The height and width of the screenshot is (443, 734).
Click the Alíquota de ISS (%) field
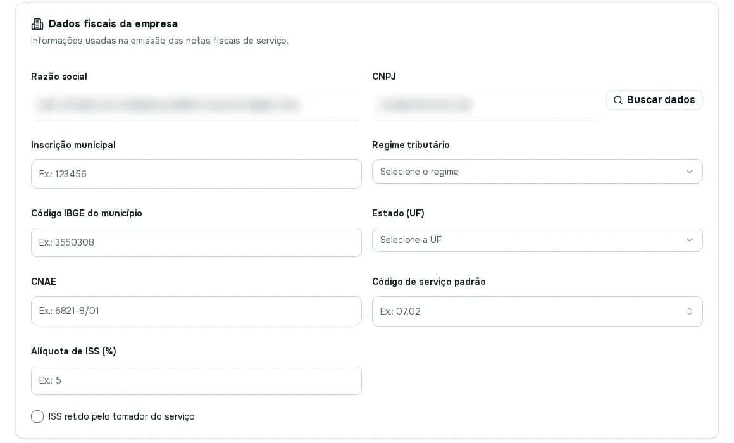coord(196,380)
